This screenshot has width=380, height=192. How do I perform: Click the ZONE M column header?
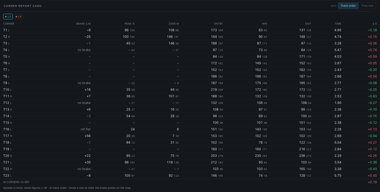[x=174, y=24]
